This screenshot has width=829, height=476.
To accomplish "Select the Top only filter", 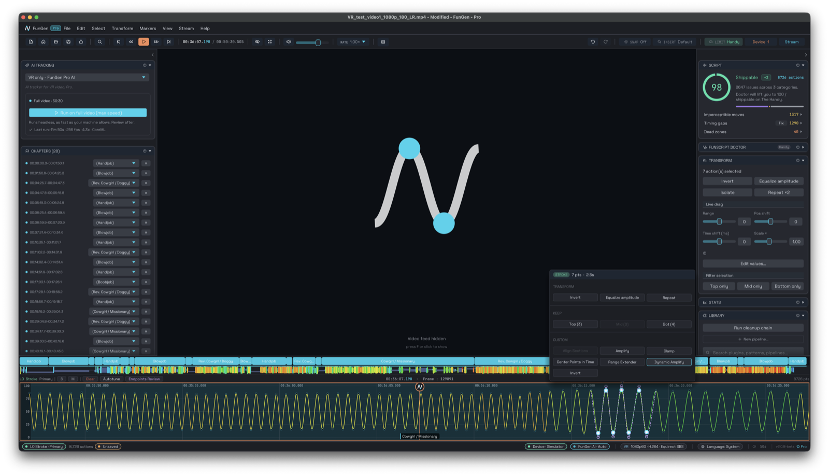I will [x=719, y=286].
